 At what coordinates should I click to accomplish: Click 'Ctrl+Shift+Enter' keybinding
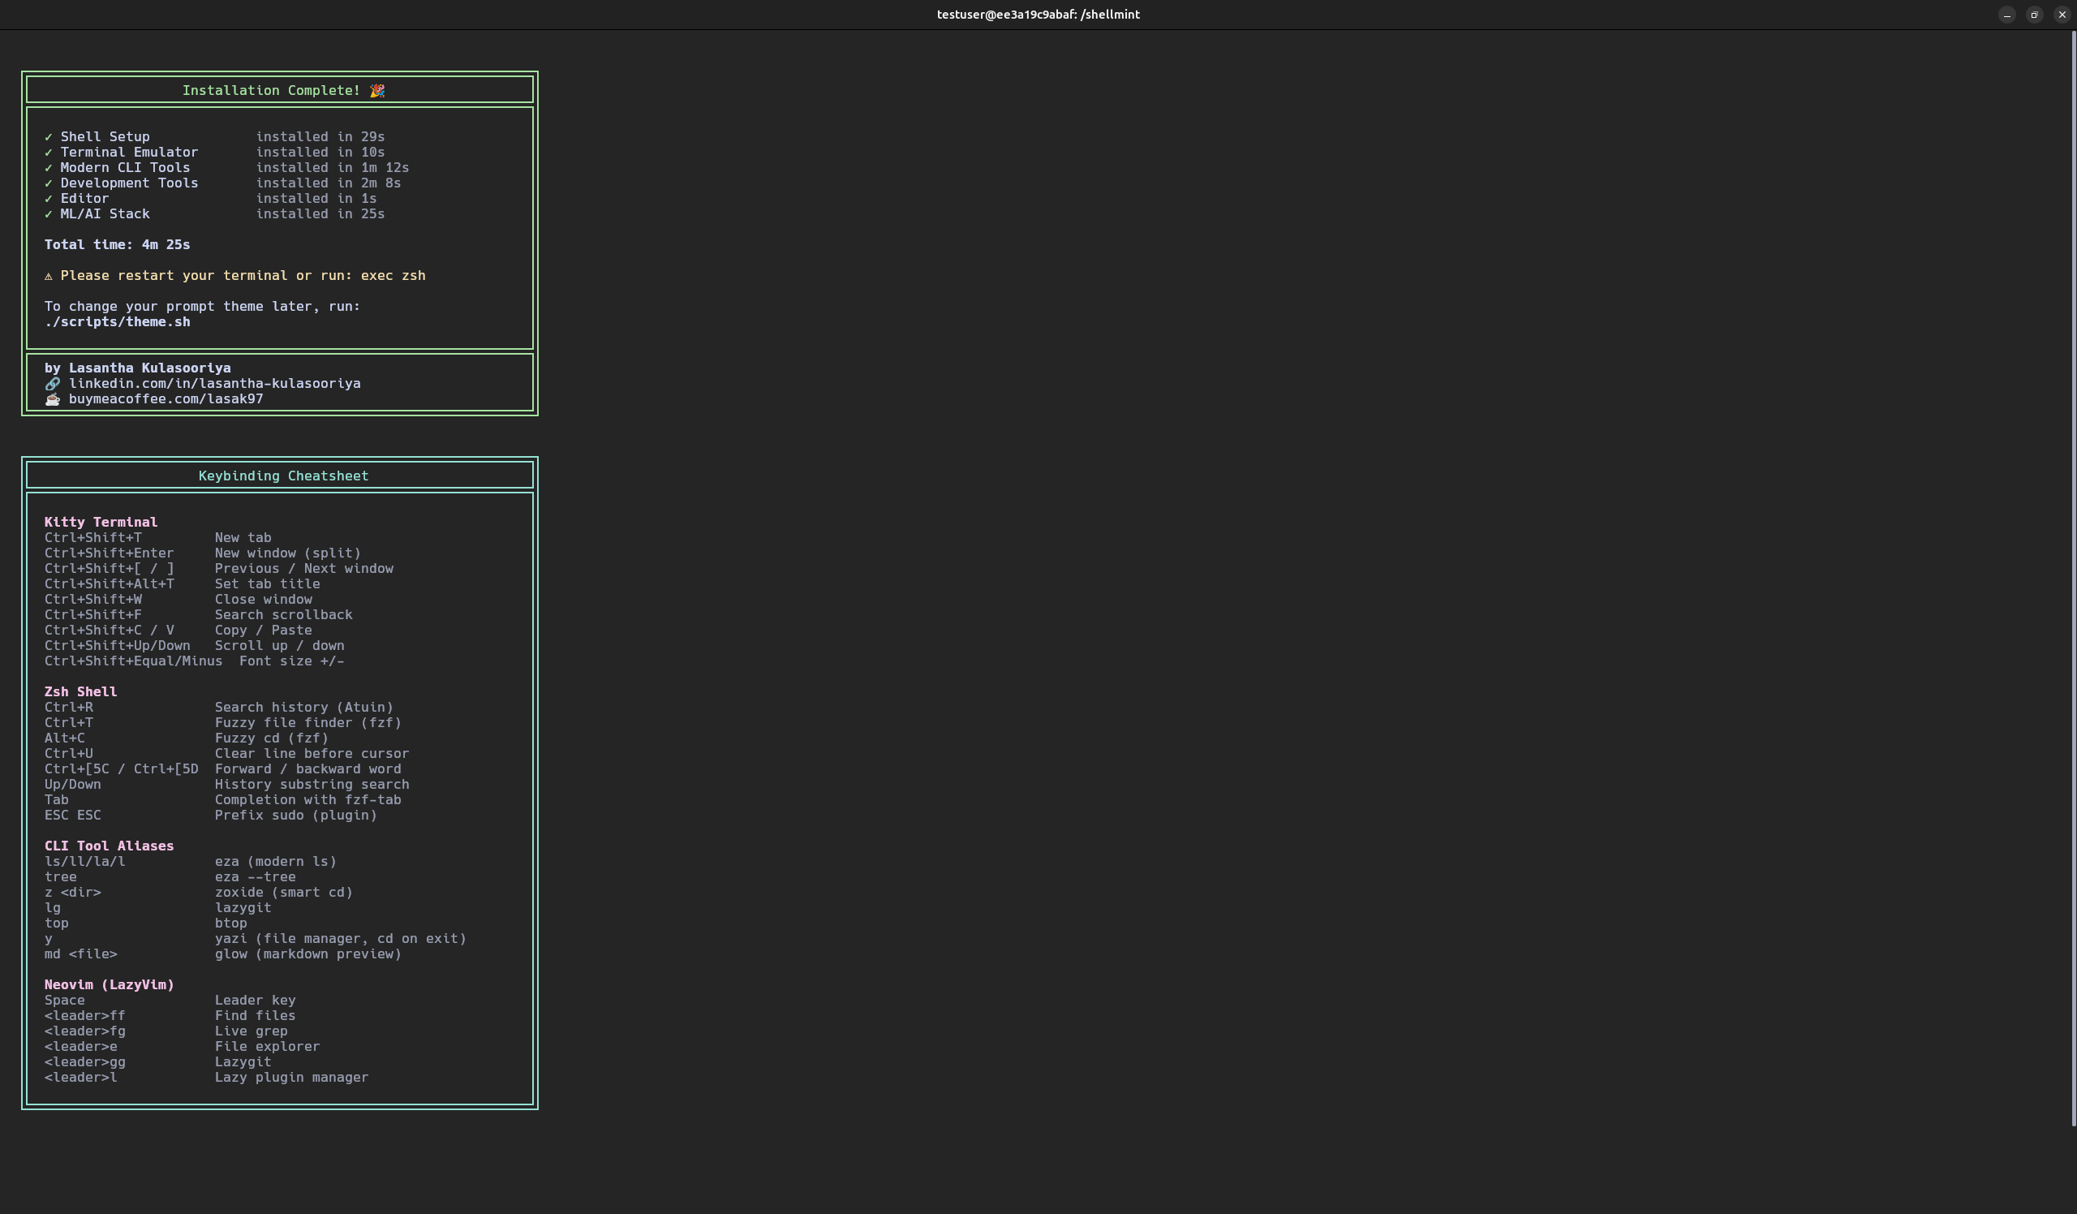[x=109, y=553]
